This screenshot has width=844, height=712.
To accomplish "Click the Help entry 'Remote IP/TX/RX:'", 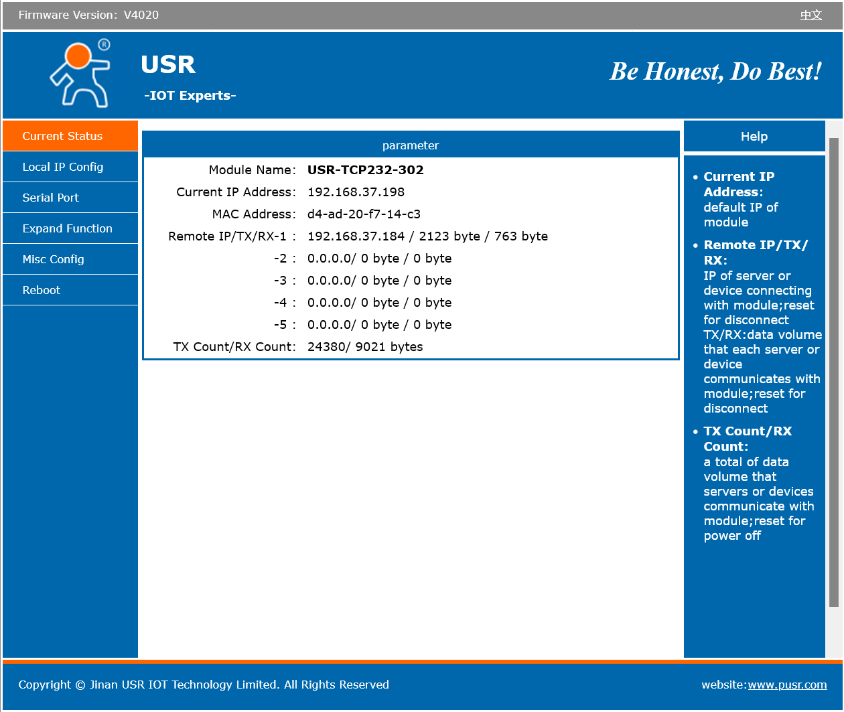I will [756, 252].
